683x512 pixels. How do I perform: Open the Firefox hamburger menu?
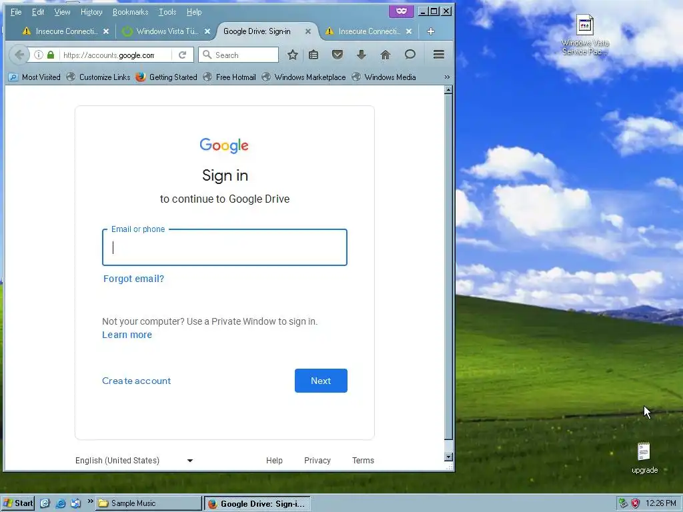439,55
